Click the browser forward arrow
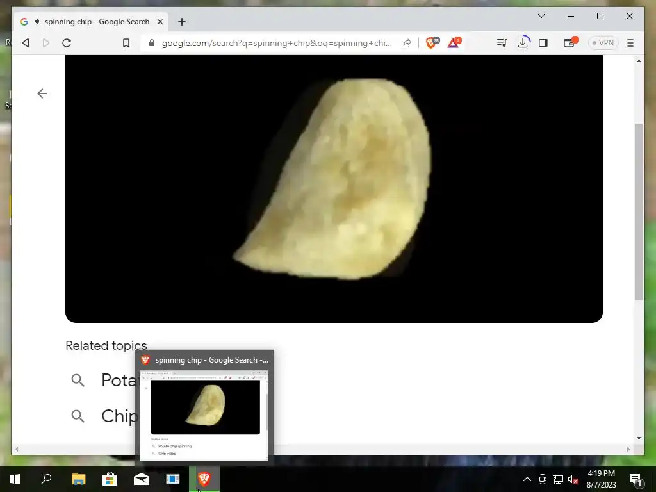The image size is (656, 492). click(46, 43)
